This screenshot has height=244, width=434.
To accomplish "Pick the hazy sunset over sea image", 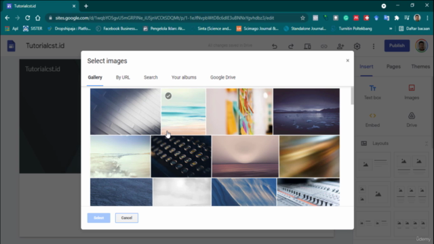I will [x=245, y=157].
